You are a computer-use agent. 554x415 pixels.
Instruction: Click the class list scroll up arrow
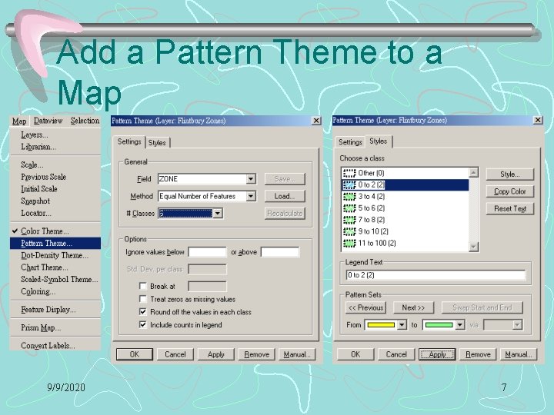coord(473,172)
